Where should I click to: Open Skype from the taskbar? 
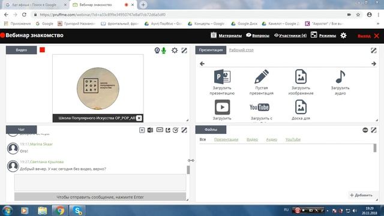[77, 211]
